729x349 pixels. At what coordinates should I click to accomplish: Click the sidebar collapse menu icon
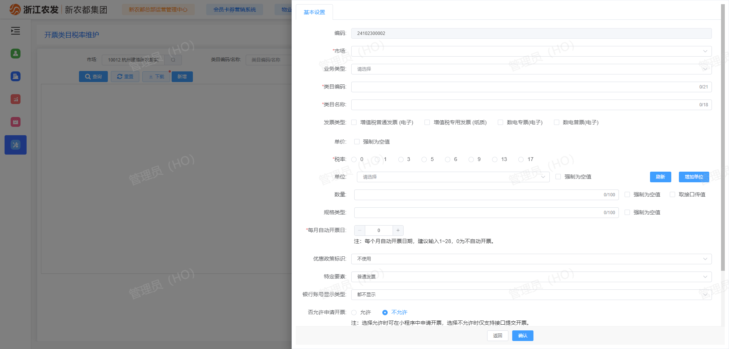click(x=16, y=31)
